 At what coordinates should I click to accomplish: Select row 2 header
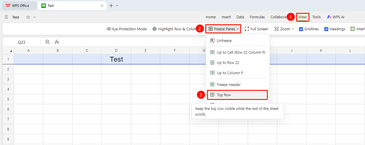pos(8,69)
